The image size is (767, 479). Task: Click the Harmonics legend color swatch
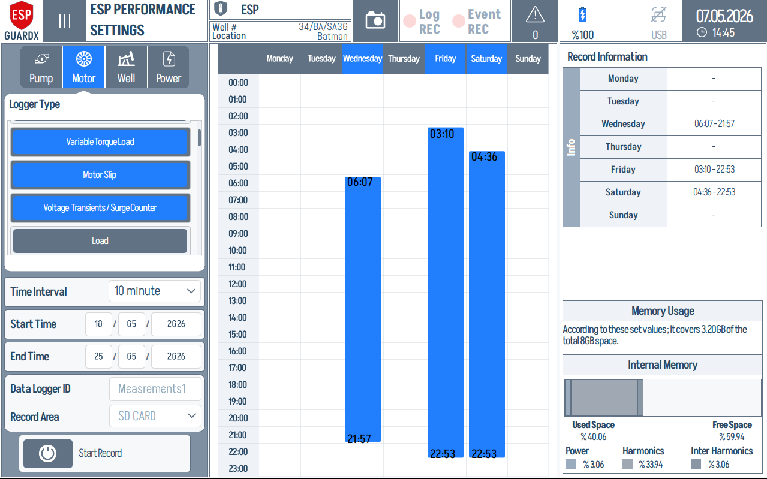coord(627,464)
